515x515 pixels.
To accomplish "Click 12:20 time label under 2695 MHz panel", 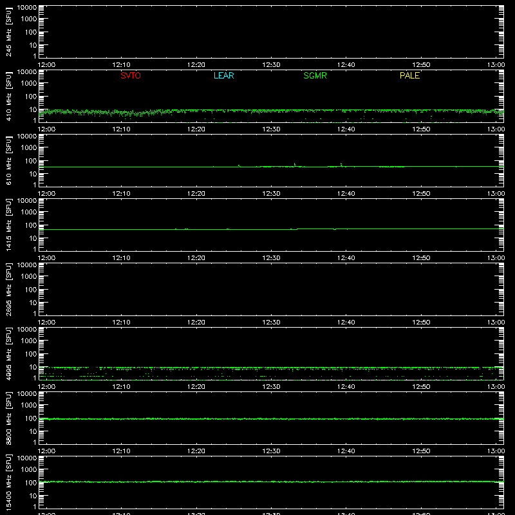I will click(196, 323).
